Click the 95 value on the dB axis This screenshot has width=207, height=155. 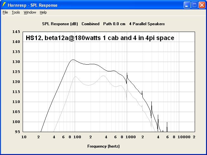(x=17, y=132)
